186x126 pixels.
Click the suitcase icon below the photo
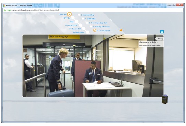[165, 99]
